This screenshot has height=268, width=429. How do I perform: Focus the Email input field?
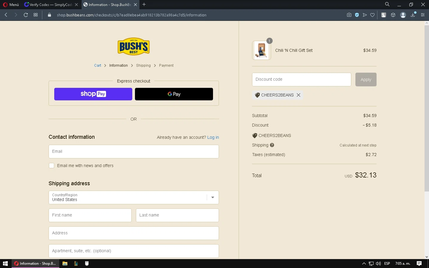click(134, 152)
